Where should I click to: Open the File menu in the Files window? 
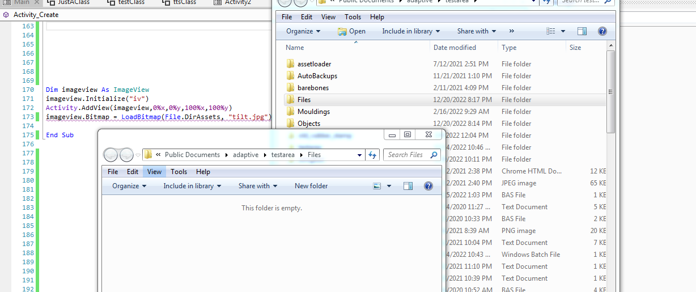click(113, 172)
